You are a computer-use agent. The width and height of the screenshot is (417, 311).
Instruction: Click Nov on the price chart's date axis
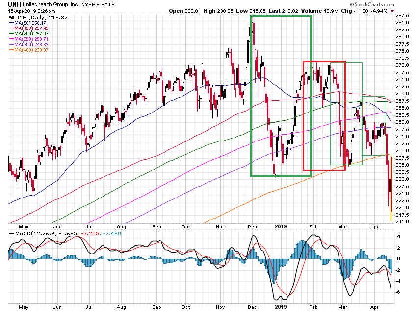220,227
